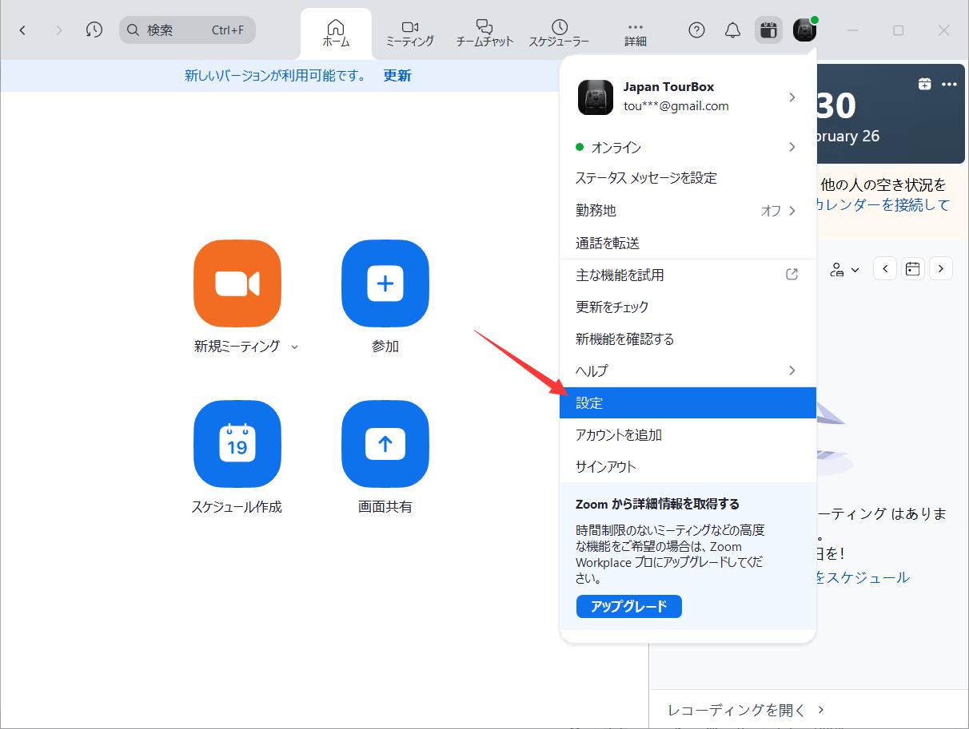Click the 参加 plus icon
This screenshot has width=969, height=729.
coord(385,283)
